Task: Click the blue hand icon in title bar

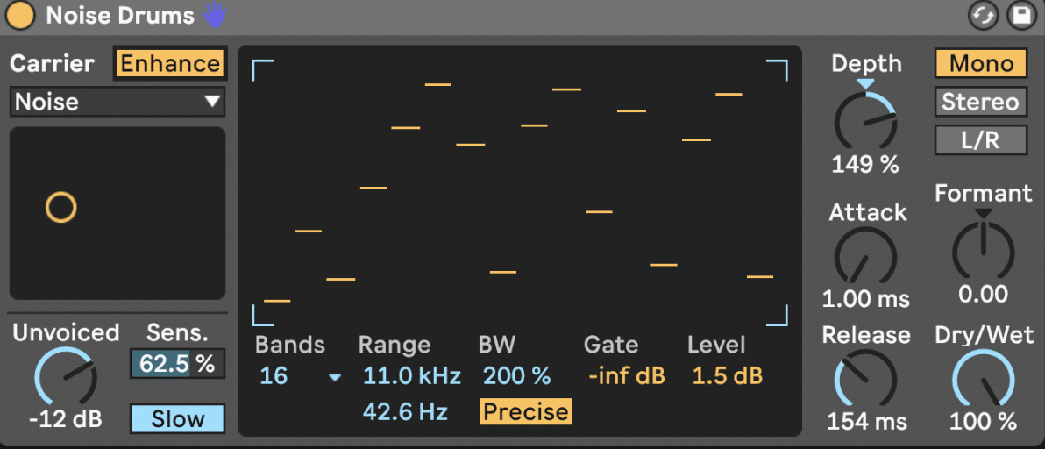Action: point(214,15)
